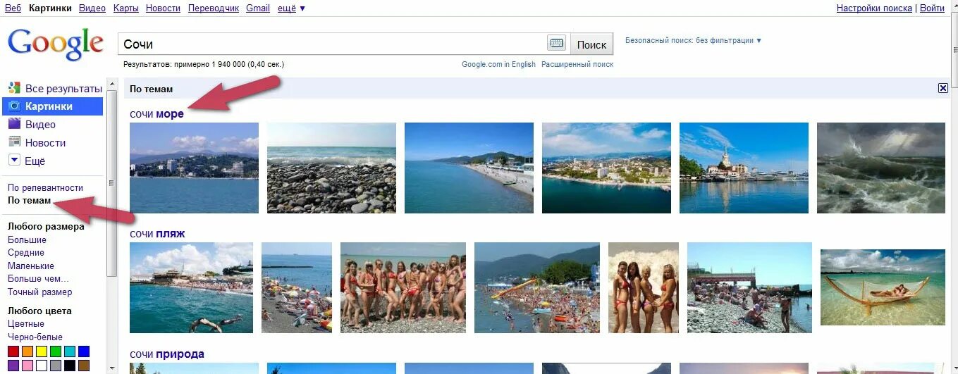Open the Новости newspaper icon in sidebar
Screen dimensions: 958x374
[14, 142]
